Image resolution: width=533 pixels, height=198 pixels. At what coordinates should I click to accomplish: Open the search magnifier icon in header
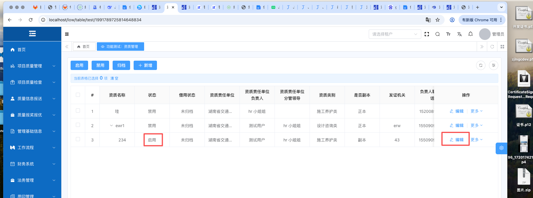438,34
